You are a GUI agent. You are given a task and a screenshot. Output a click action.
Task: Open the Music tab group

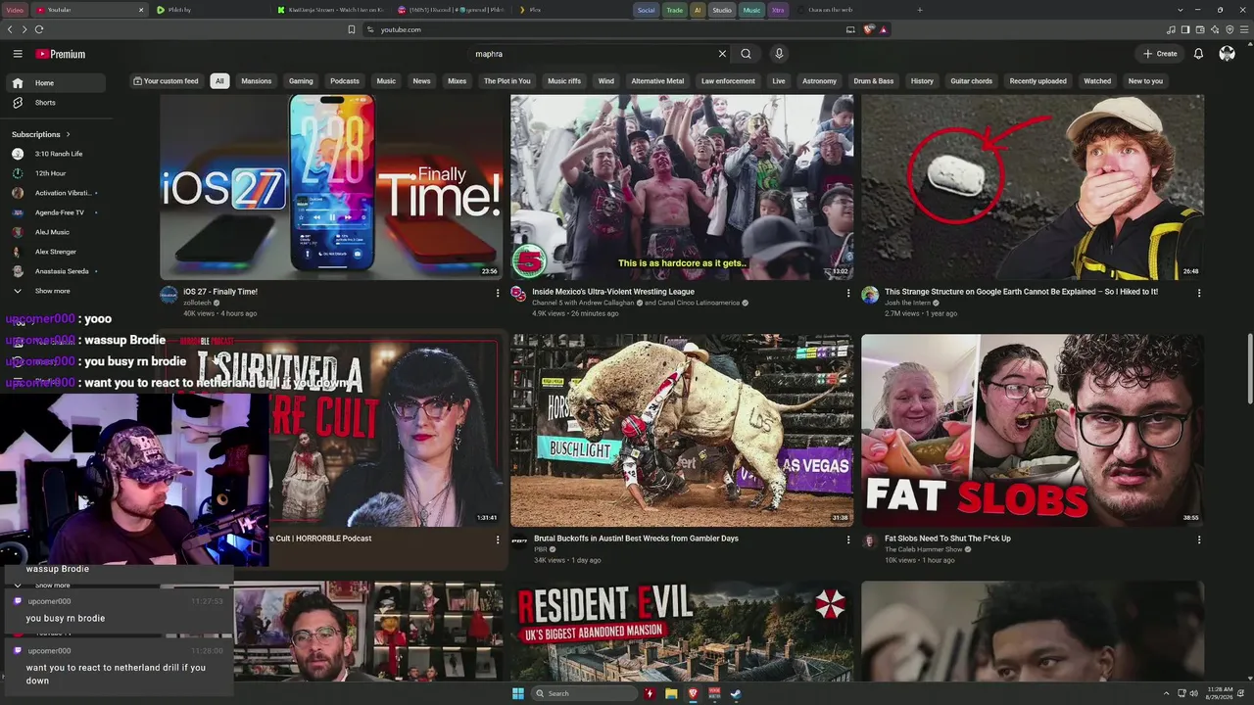[x=751, y=10]
